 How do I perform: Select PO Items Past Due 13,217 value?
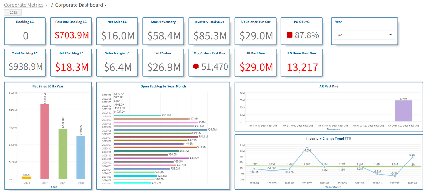pyautogui.click(x=302, y=67)
